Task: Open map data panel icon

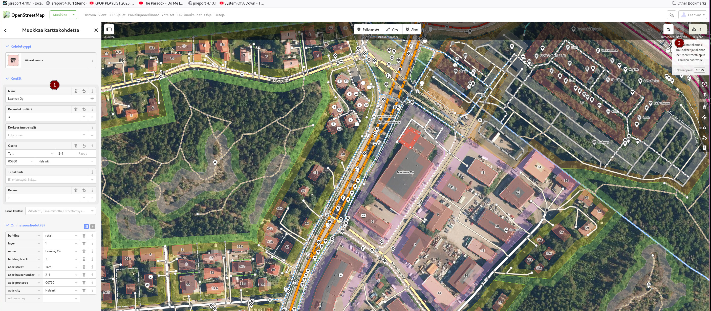Action: 704,117
